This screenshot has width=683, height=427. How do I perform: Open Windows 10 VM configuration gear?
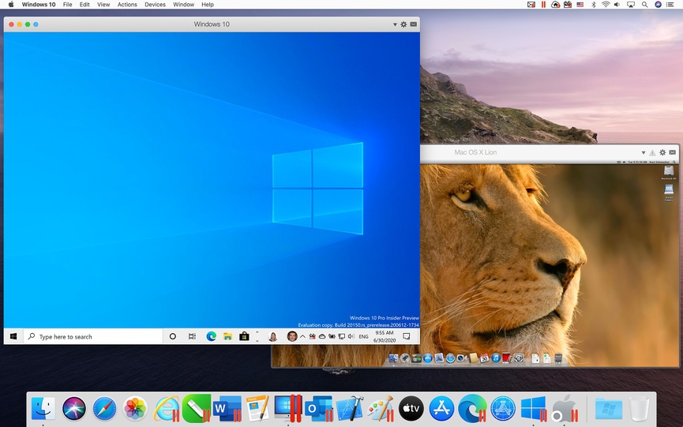403,24
